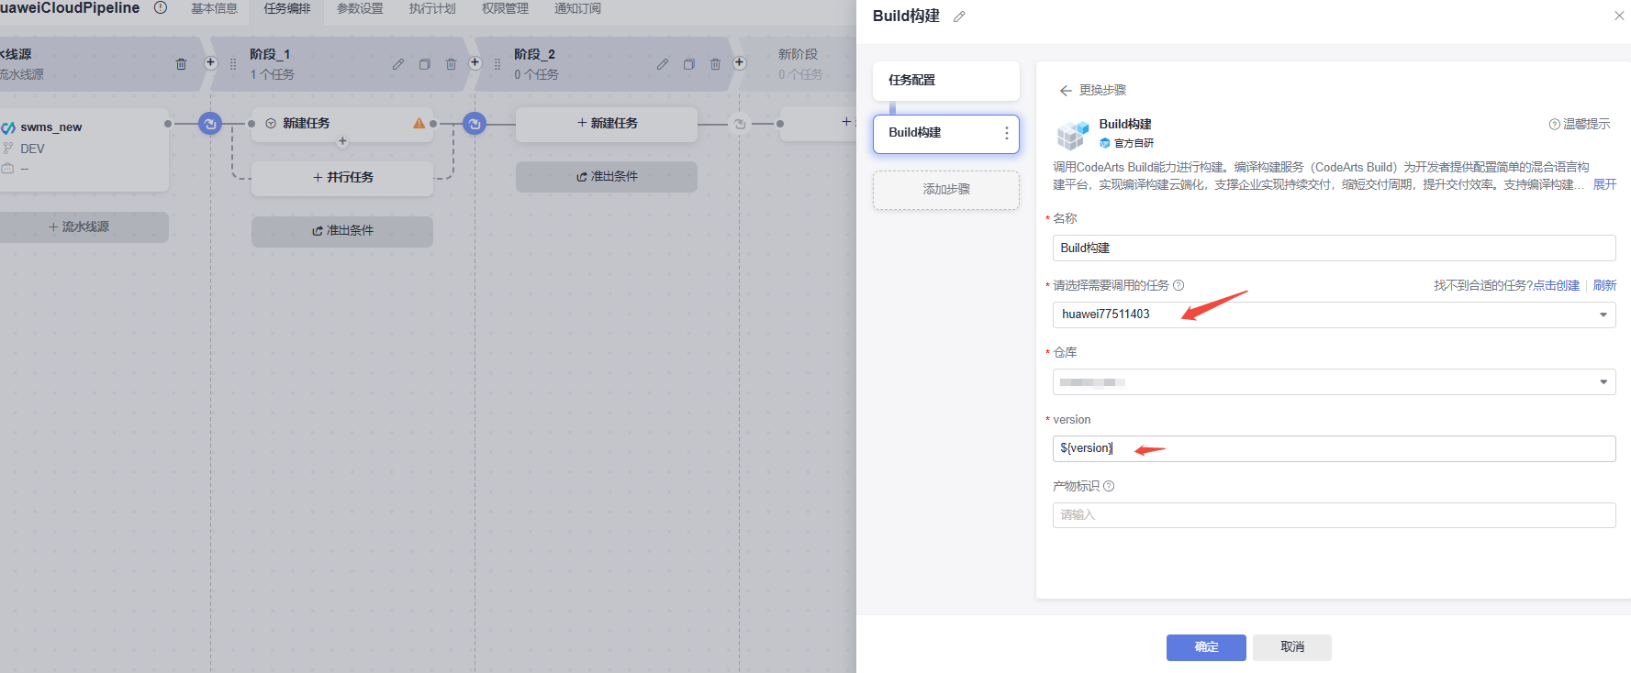Refresh task list via 刷新 link

click(1604, 285)
